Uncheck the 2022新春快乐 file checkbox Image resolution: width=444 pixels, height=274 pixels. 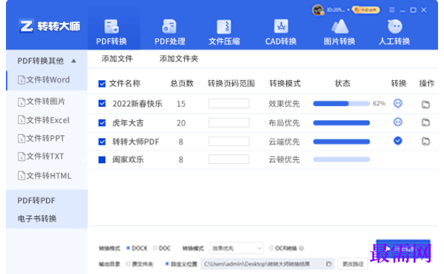tap(102, 103)
